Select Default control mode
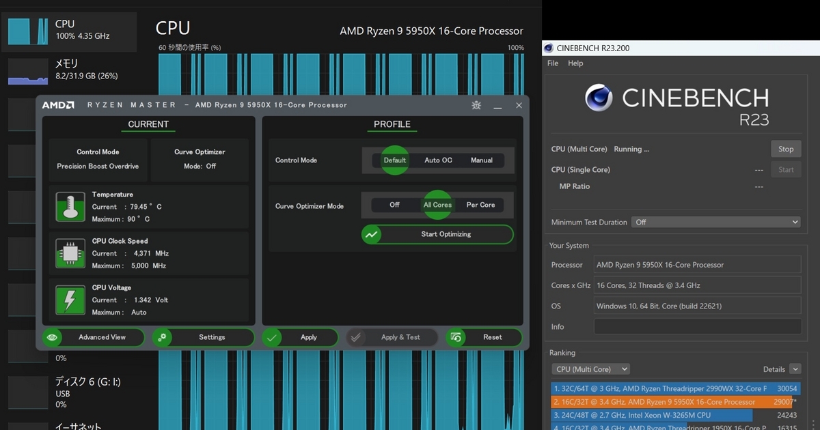Viewport: 820px width, 430px height. (395, 160)
